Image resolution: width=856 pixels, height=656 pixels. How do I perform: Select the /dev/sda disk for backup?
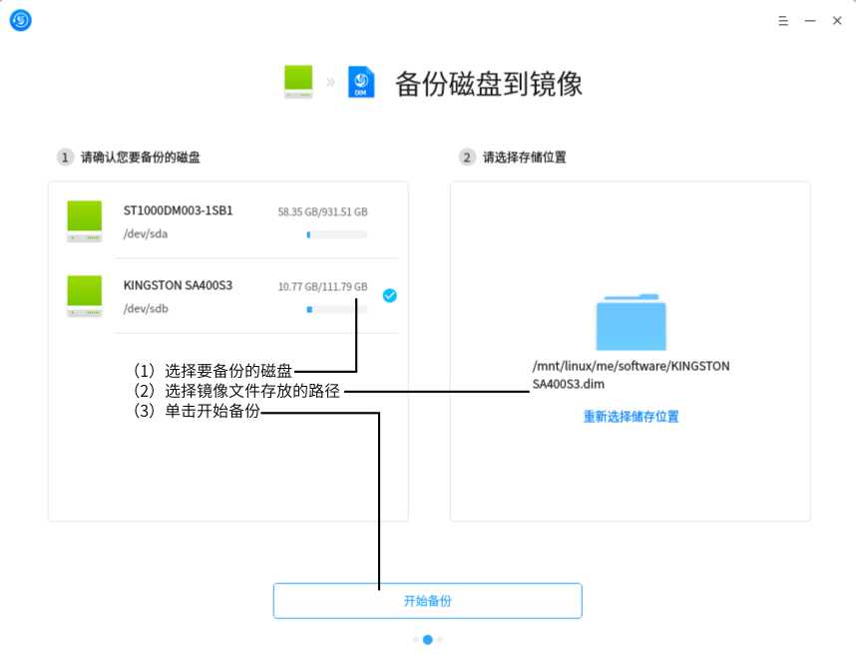227,221
